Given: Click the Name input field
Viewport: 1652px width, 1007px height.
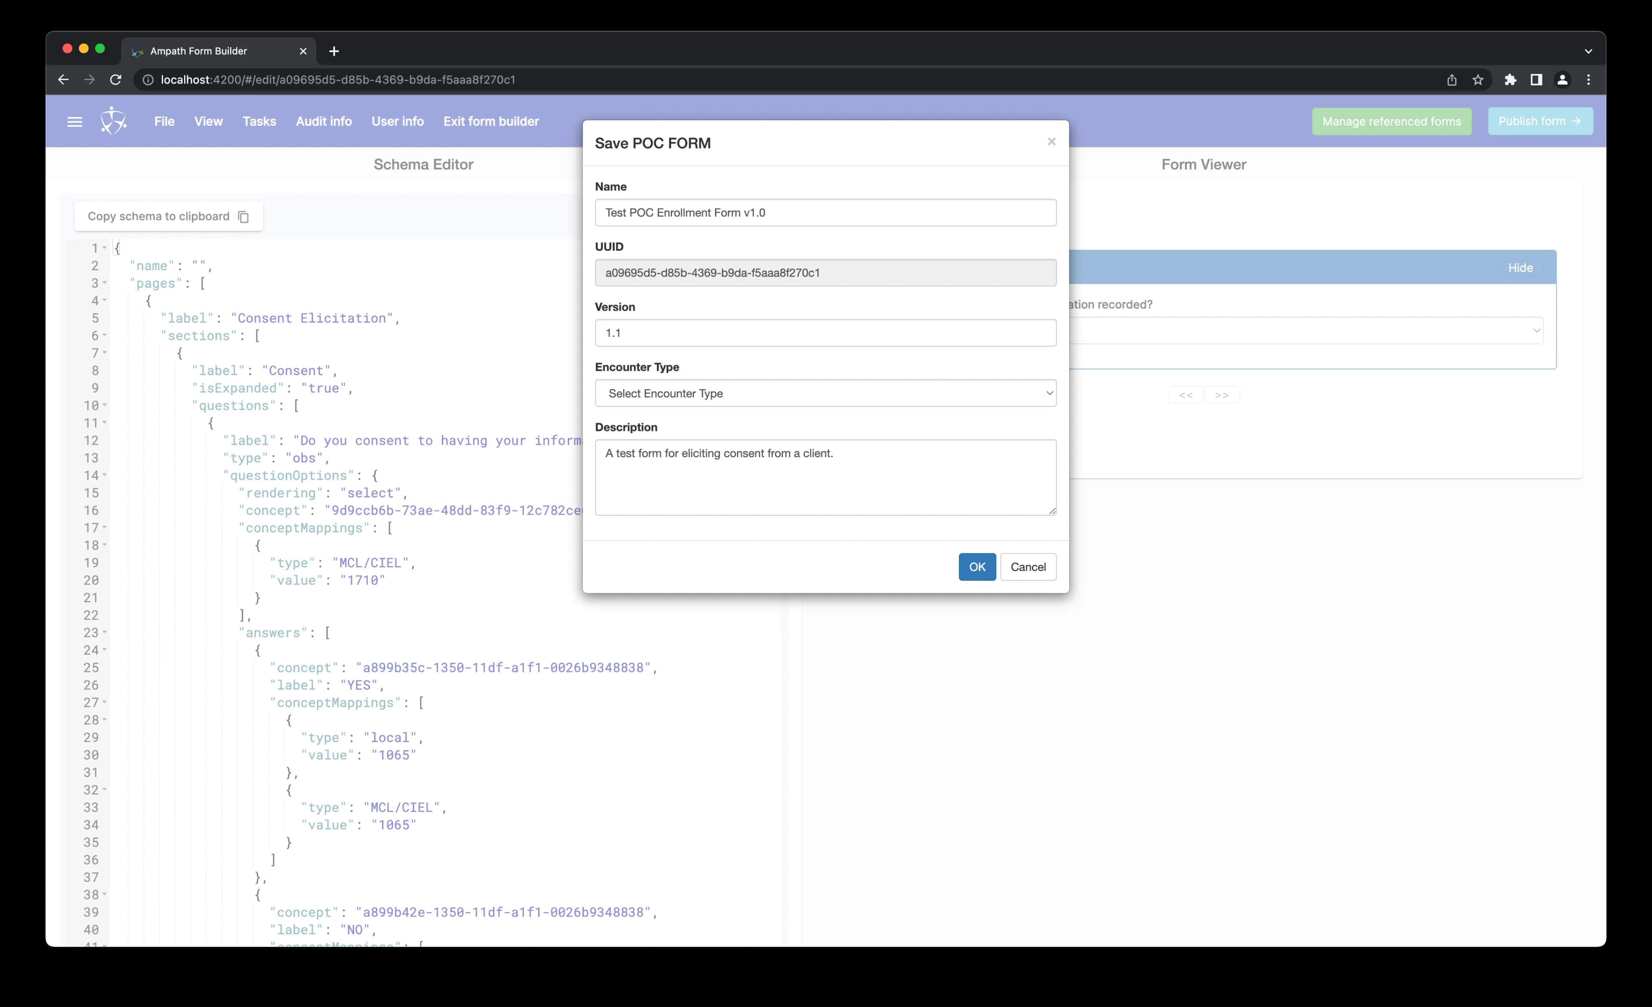Looking at the screenshot, I should point(826,212).
